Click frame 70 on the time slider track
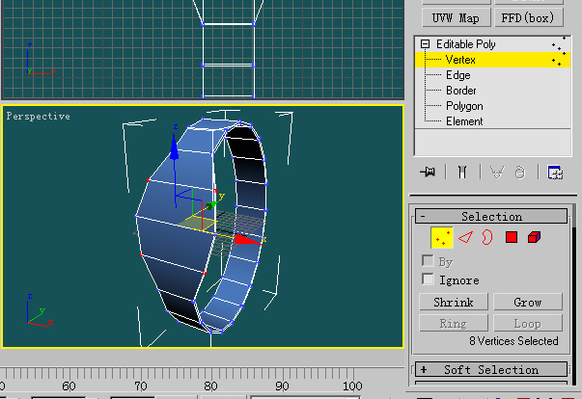This screenshot has height=399, width=582. 140,386
